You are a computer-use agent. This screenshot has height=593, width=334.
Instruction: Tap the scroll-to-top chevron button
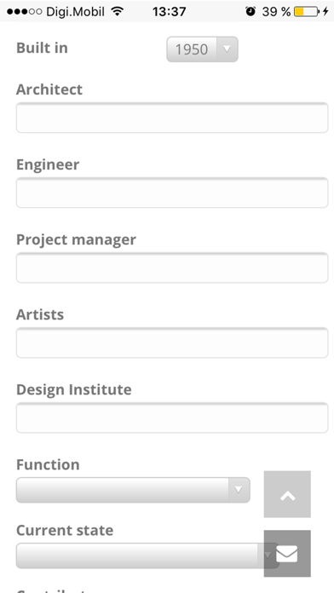click(x=287, y=494)
